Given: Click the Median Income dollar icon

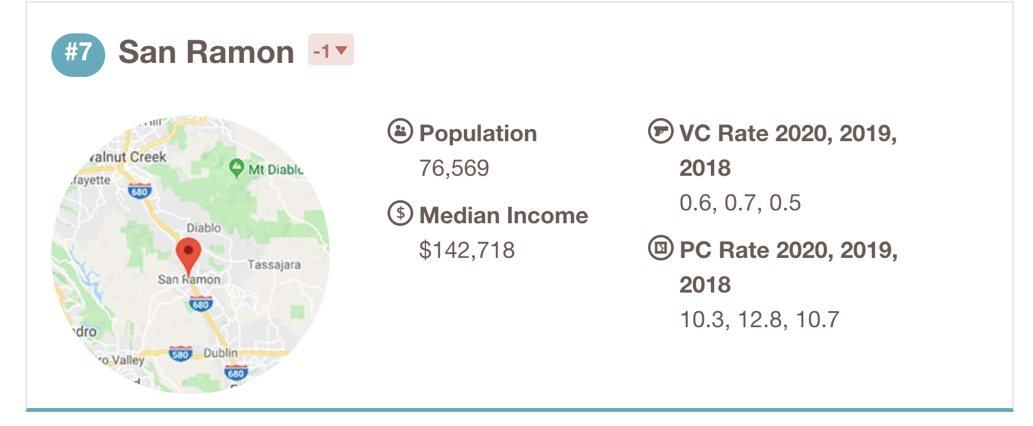Looking at the screenshot, I should (x=400, y=213).
